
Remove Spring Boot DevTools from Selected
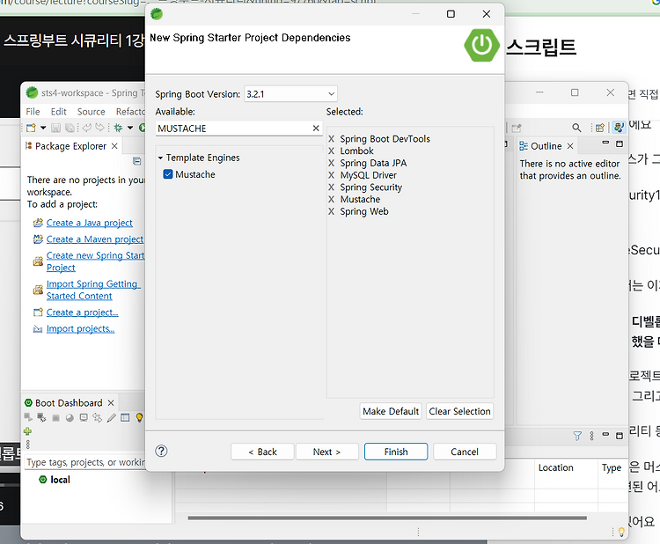click(331, 139)
